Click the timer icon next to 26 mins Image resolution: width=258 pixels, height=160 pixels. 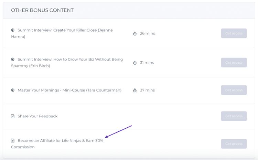[135, 34]
